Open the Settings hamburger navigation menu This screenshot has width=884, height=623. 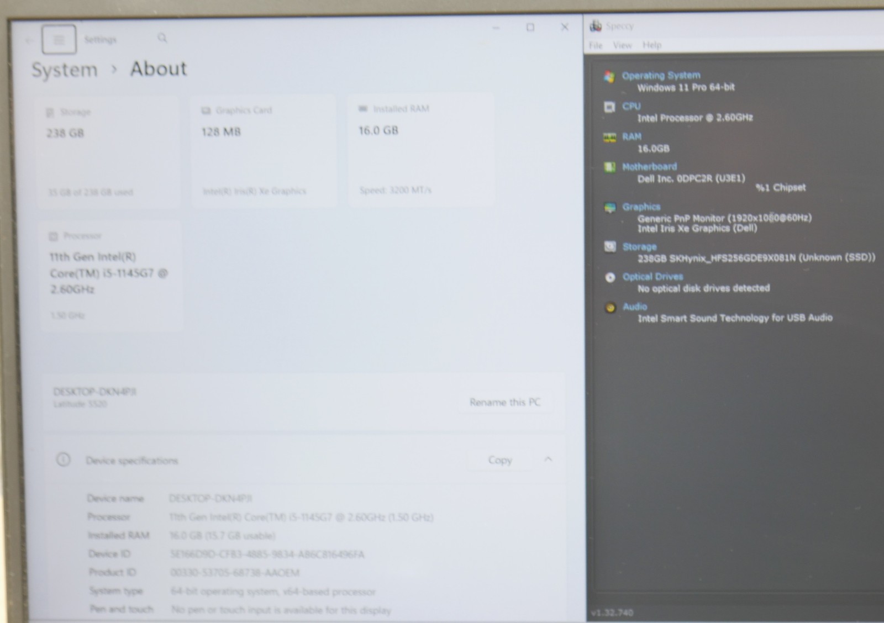click(x=59, y=39)
